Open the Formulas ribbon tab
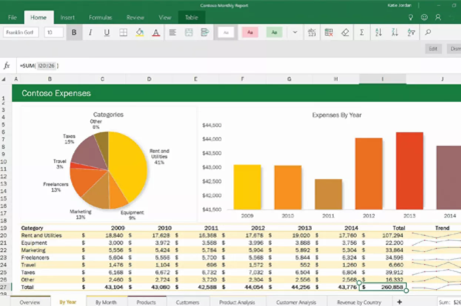 pos(100,17)
